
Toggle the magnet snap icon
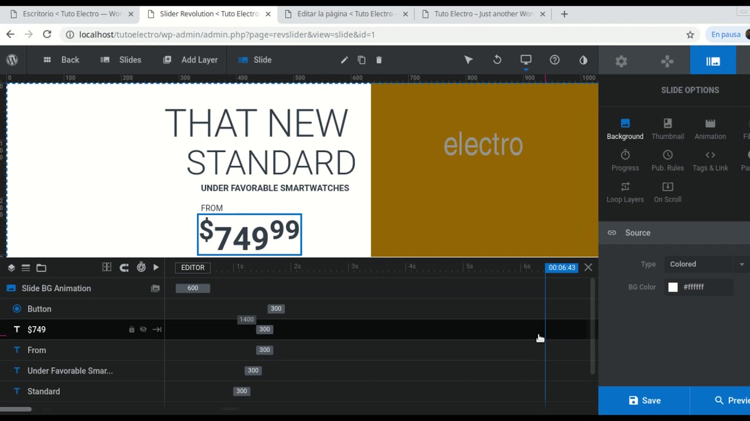click(x=124, y=267)
